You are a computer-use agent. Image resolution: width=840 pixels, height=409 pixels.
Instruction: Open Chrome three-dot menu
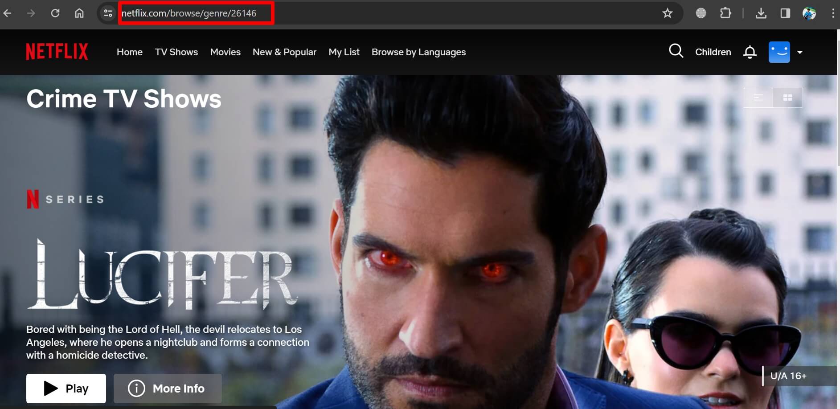(833, 13)
